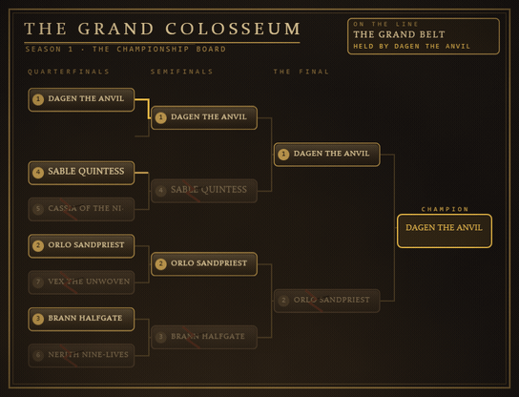Screen dimensions: 519x397
Task: Open the eliminated Cassia quarterfinal card
Action: 81,209
